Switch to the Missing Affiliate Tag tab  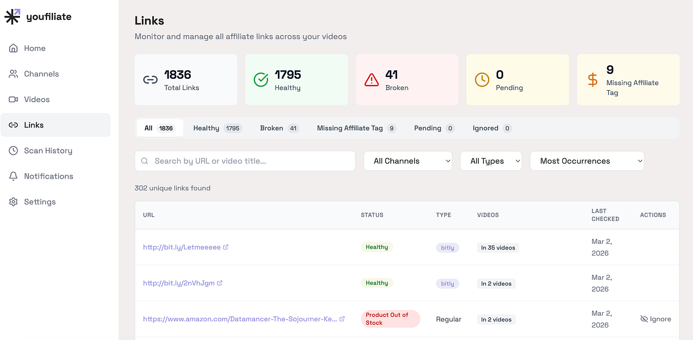(x=356, y=128)
